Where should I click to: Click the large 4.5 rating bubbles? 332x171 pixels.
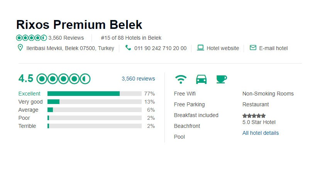tap(63, 79)
